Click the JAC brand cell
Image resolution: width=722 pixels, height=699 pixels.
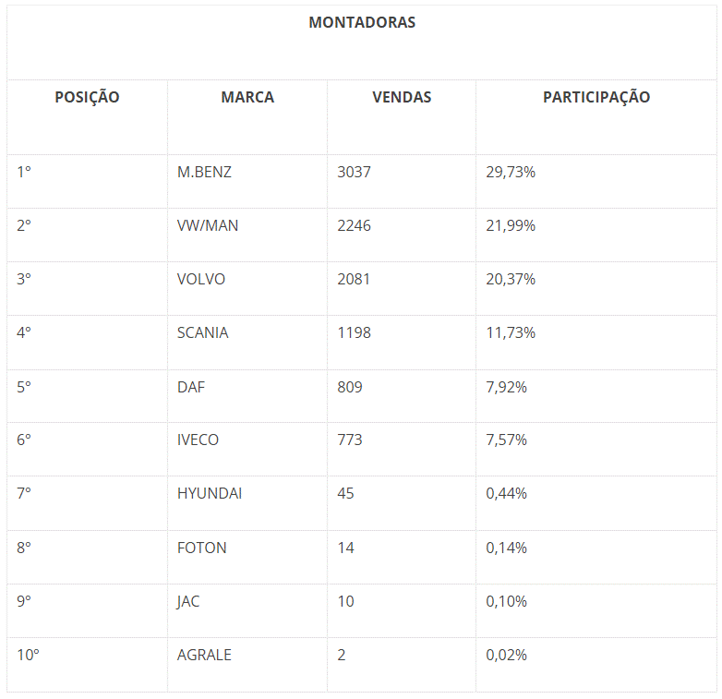tap(188, 601)
